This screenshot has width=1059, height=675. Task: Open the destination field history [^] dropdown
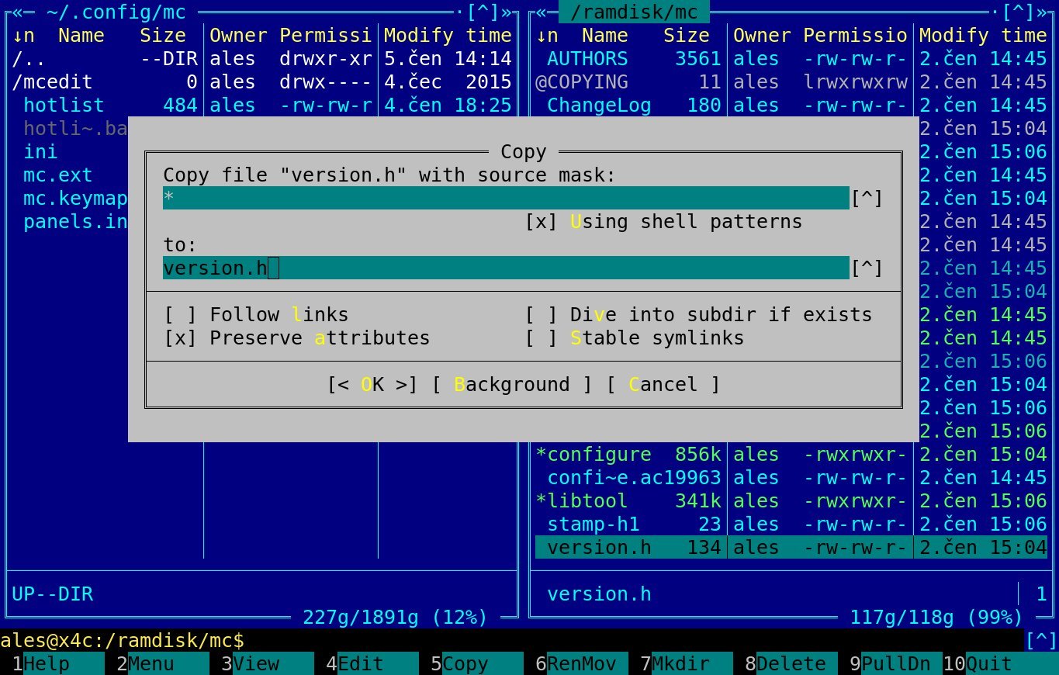[x=867, y=268]
